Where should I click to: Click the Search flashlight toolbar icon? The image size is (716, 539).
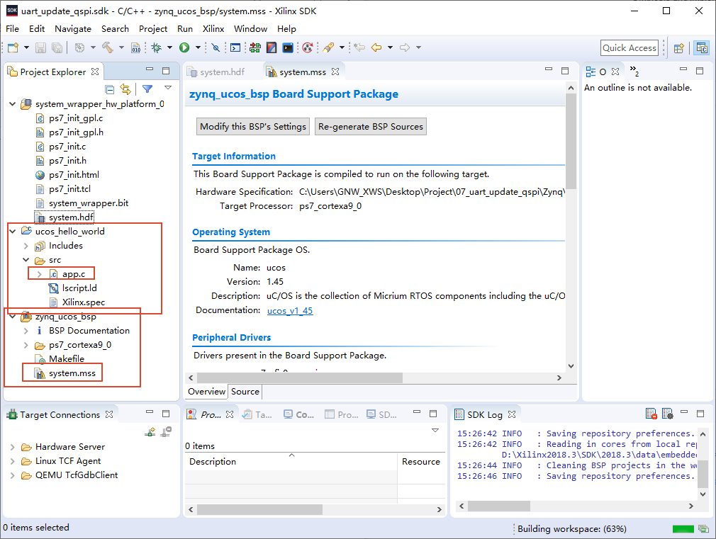(x=328, y=47)
